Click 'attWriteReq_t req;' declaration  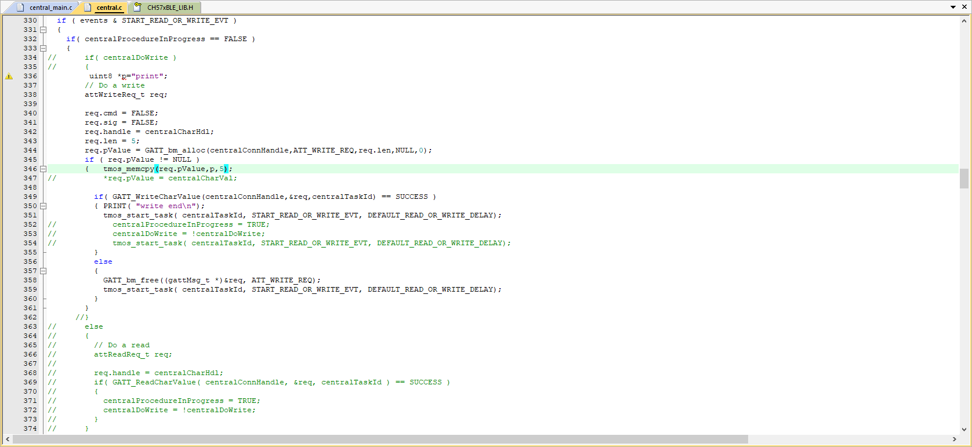(x=126, y=95)
